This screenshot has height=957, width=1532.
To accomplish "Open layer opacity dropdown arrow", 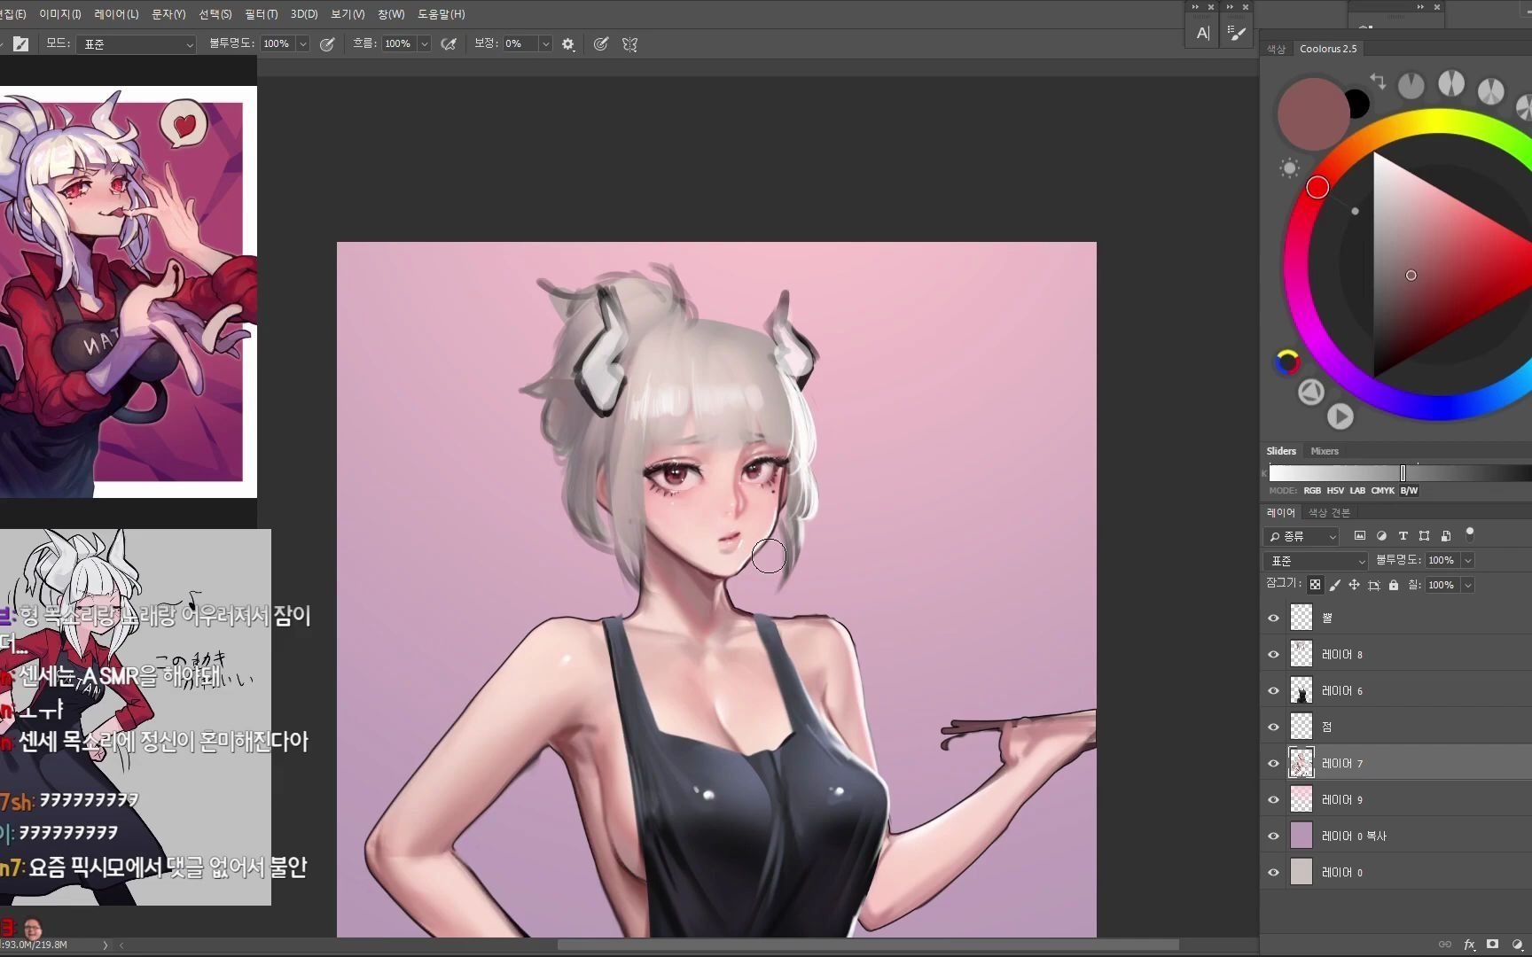I will click(x=1468, y=560).
